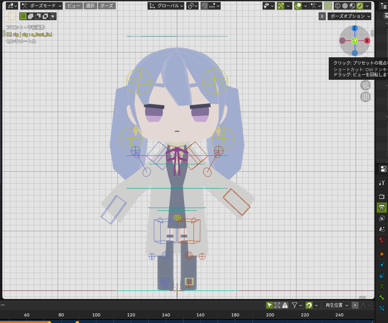The width and height of the screenshot is (388, 323).
Task: Open the ポーズモード mode dropdown
Action: [x=42, y=6]
